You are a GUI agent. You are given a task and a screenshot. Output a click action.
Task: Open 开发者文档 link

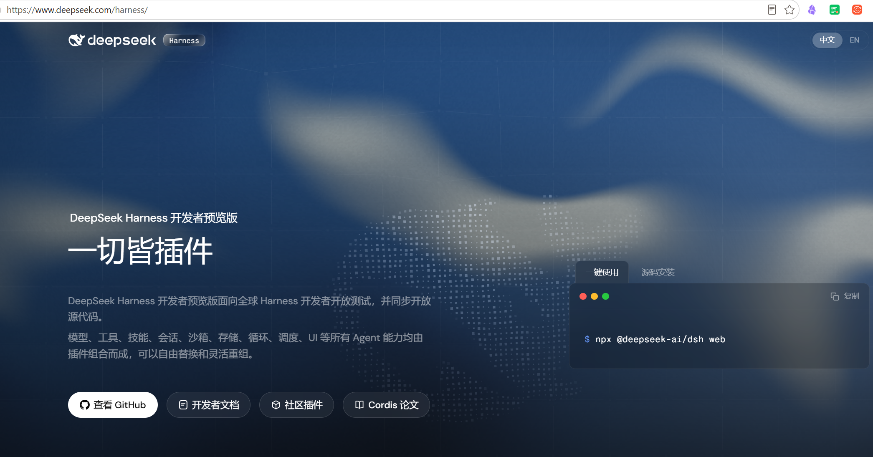[208, 405]
